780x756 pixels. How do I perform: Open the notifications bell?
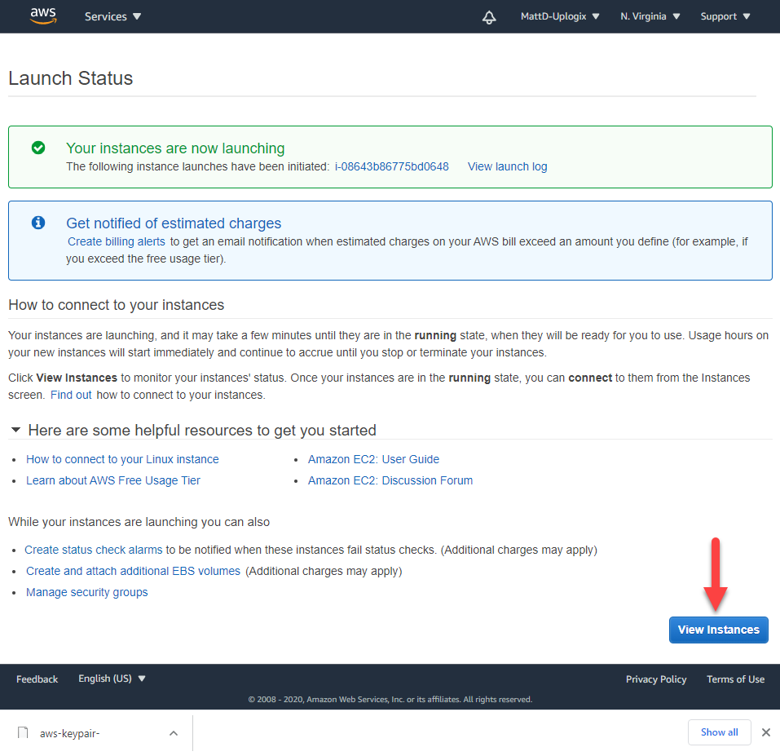488,16
